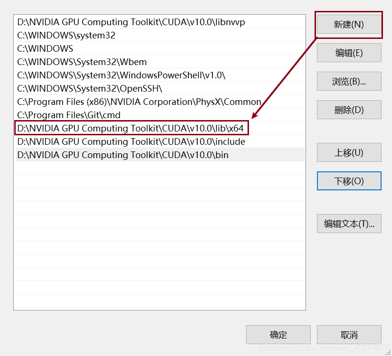Confirm with the 确定 button
392x356 pixels.
[x=278, y=335]
